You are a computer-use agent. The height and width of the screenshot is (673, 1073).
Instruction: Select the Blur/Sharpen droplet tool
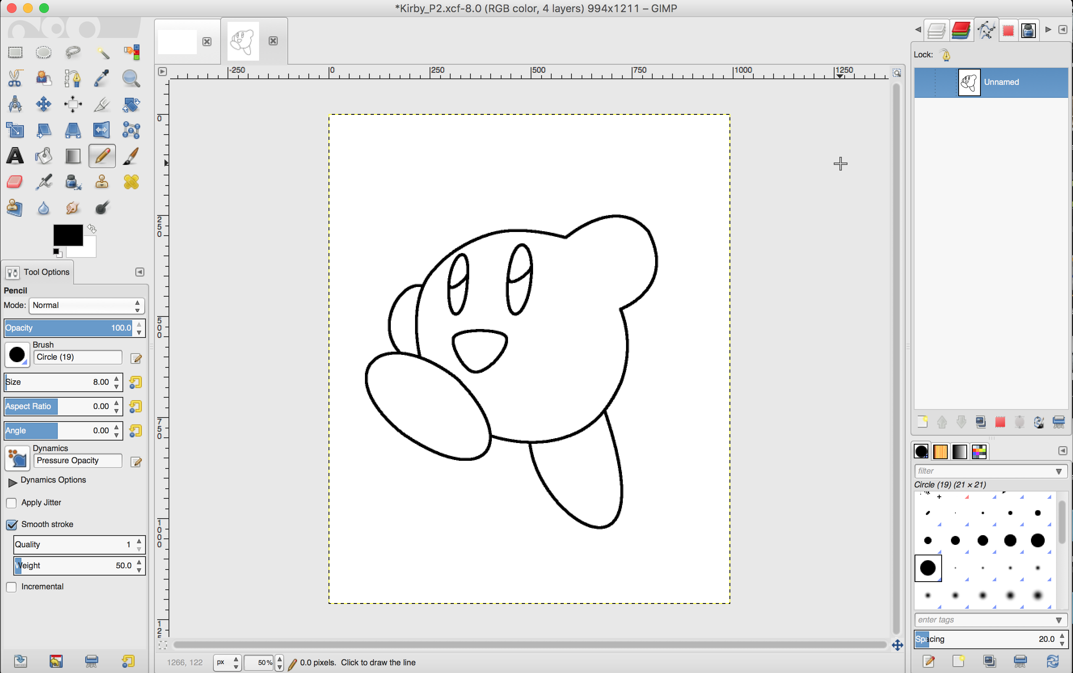(x=44, y=207)
